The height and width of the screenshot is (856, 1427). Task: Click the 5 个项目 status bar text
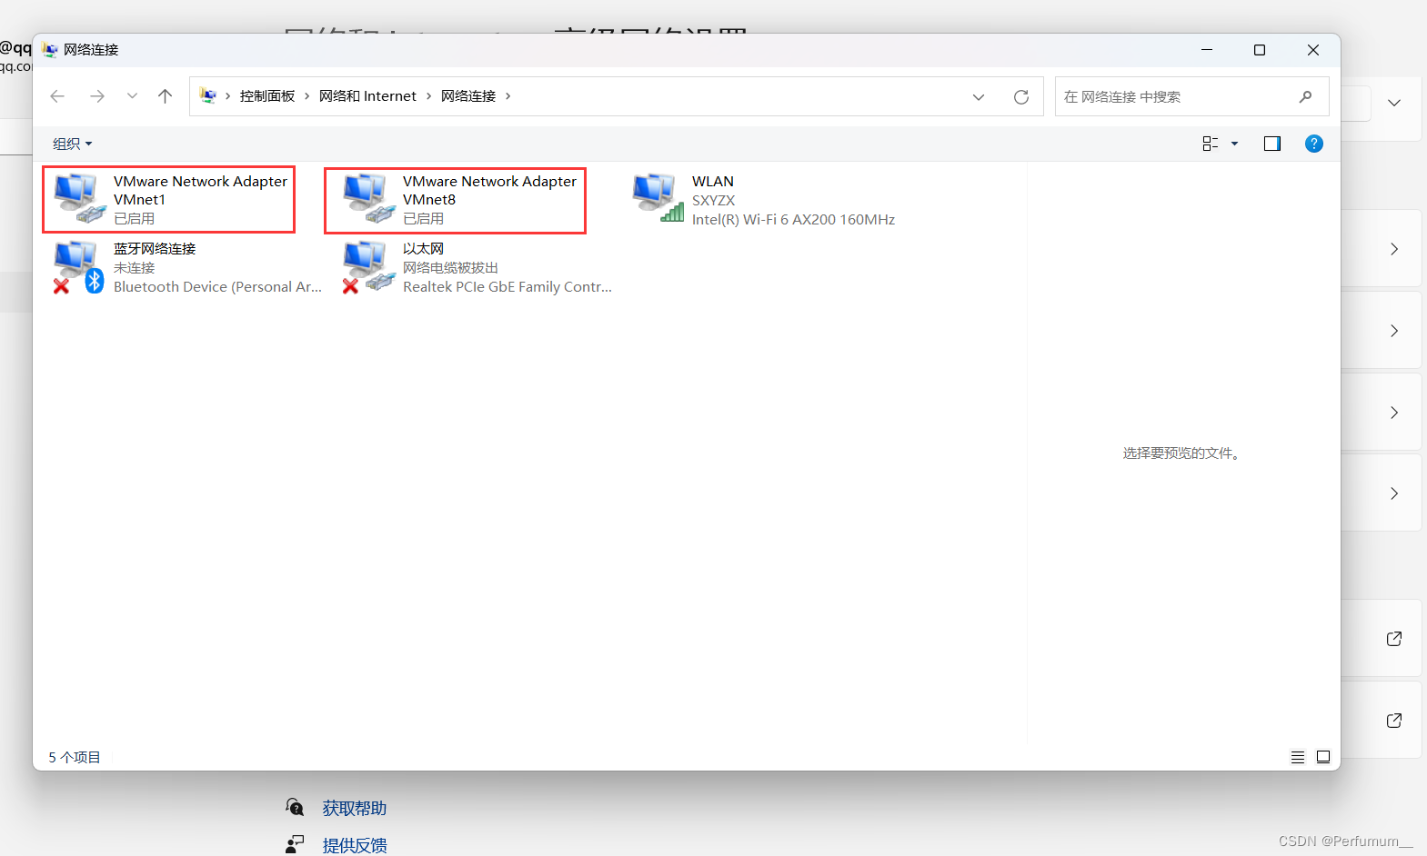(x=75, y=757)
